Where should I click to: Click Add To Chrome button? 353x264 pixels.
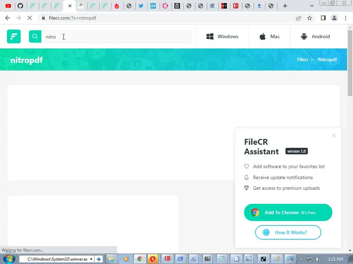(x=288, y=212)
